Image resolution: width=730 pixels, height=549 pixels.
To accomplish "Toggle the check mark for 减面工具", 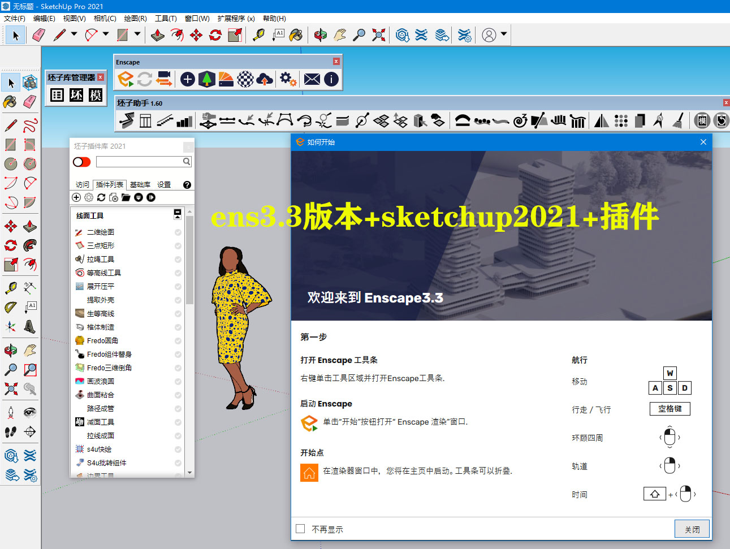I will point(178,422).
